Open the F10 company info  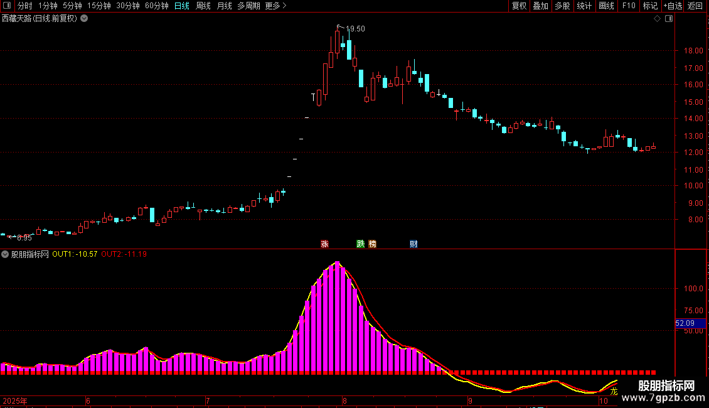click(629, 6)
